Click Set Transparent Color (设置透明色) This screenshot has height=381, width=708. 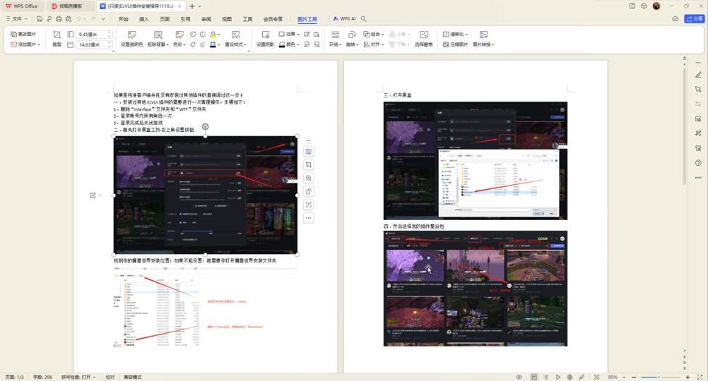tap(132, 39)
